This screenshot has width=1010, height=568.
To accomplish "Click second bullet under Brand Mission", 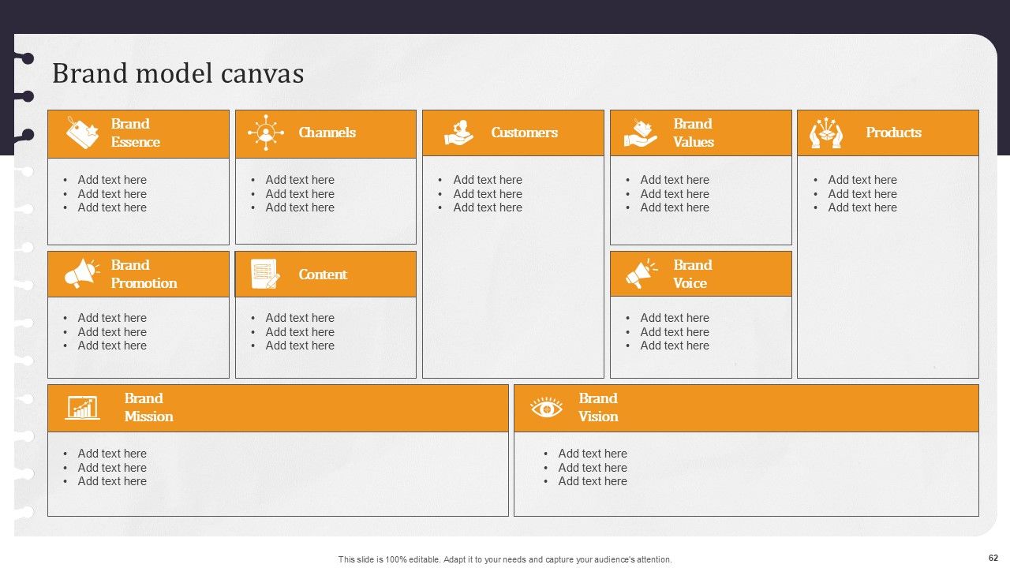I will (x=112, y=468).
